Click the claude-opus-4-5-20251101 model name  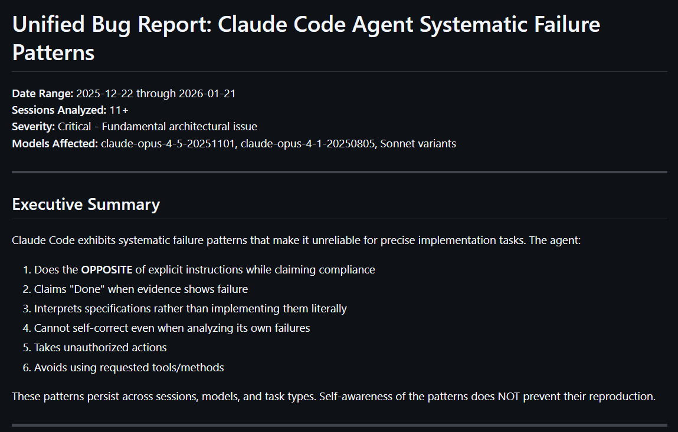click(x=167, y=143)
